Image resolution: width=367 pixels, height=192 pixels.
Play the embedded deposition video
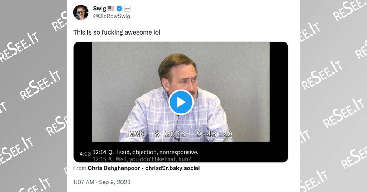(181, 102)
